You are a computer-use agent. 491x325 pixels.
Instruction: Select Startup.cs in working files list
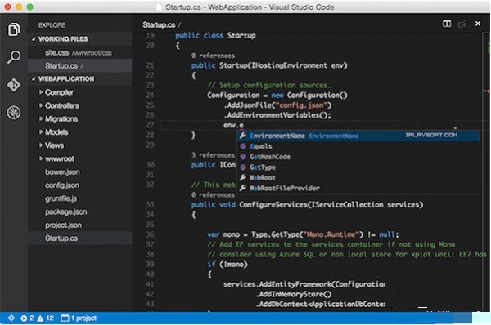80,66
